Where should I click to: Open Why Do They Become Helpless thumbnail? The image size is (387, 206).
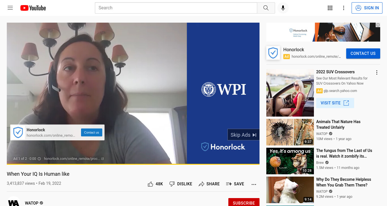(x=290, y=190)
